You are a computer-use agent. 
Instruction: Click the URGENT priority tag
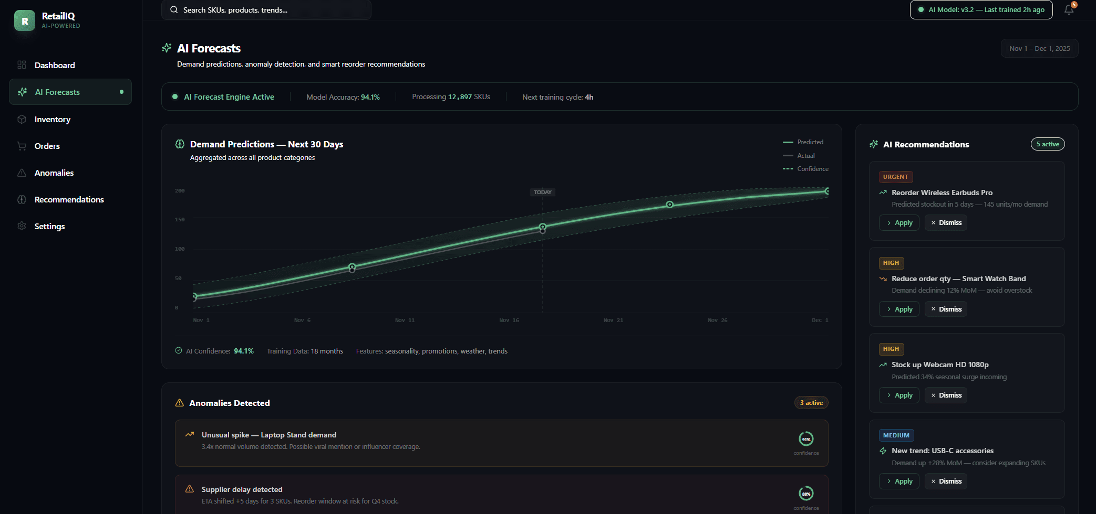pyautogui.click(x=896, y=177)
